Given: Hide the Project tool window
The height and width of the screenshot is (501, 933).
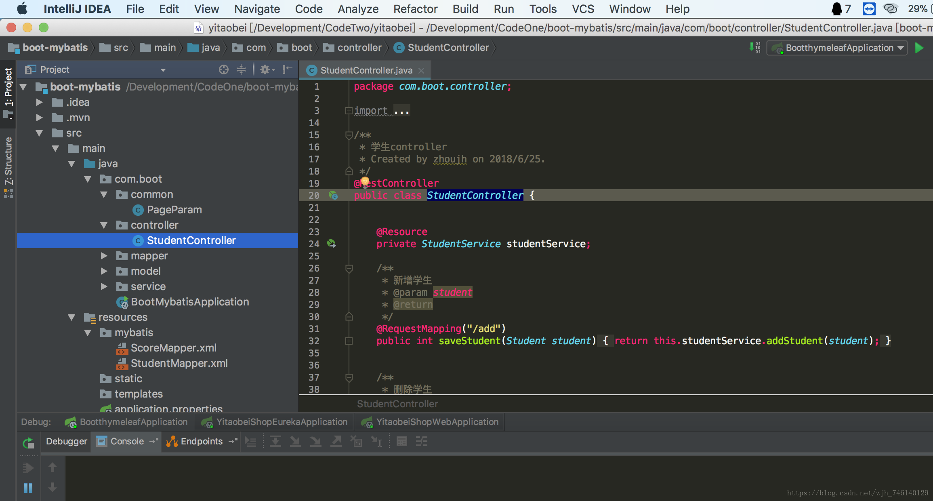Looking at the screenshot, I should coord(287,69).
